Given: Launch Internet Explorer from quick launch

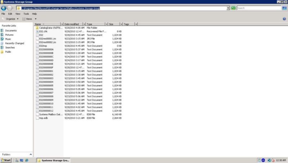Looking at the screenshot, I should click(27, 160).
